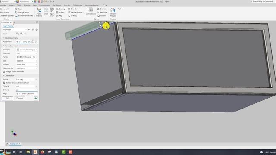Open the frame Material dropdown
Image resolution: width=276 pixels, height=155 pixels.
(x=27, y=65)
